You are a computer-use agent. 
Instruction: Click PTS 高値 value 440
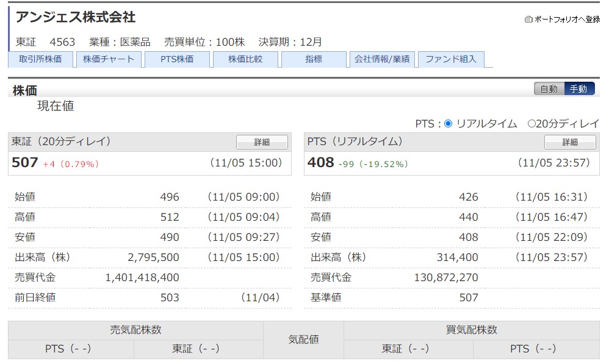469,217
